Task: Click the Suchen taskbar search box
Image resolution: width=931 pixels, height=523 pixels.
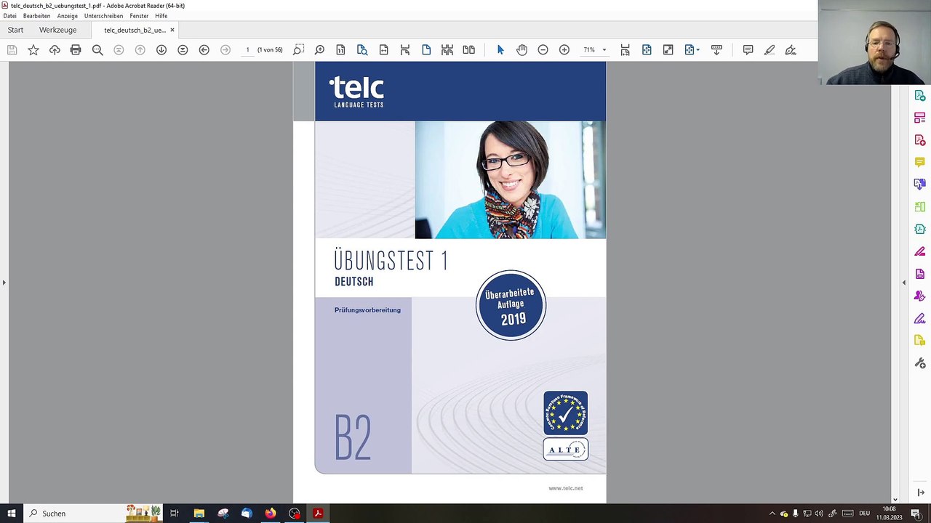Action: (x=95, y=514)
